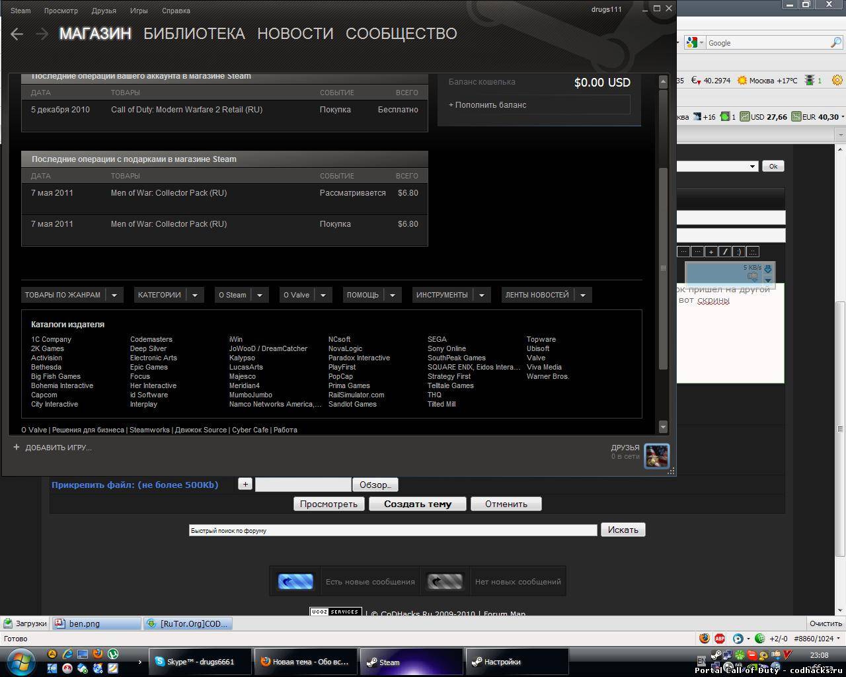The image size is (846, 677).
Task: Open the Windows Start orb
Action: [20, 661]
